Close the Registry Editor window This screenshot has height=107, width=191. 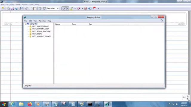point(161,17)
